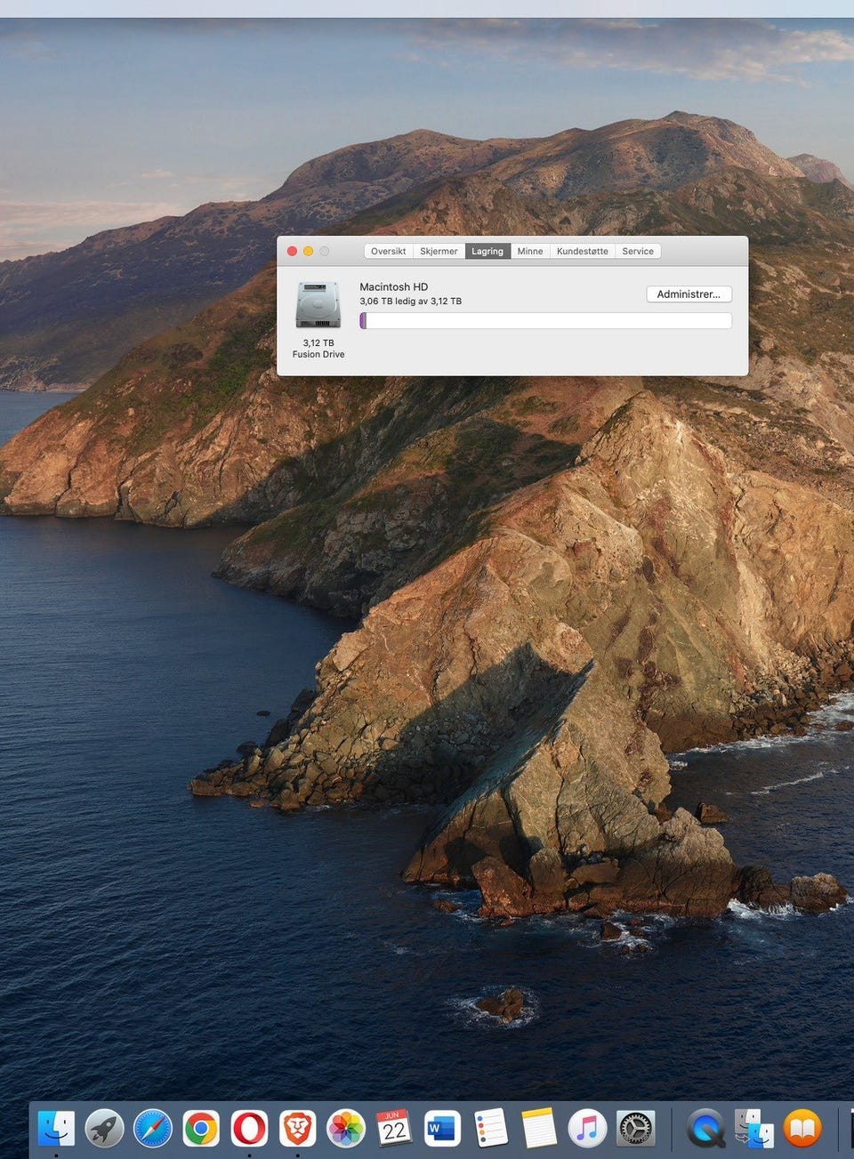This screenshot has width=854, height=1159.
Task: Launch Microsoft Word from the Dock
Action: click(442, 1129)
